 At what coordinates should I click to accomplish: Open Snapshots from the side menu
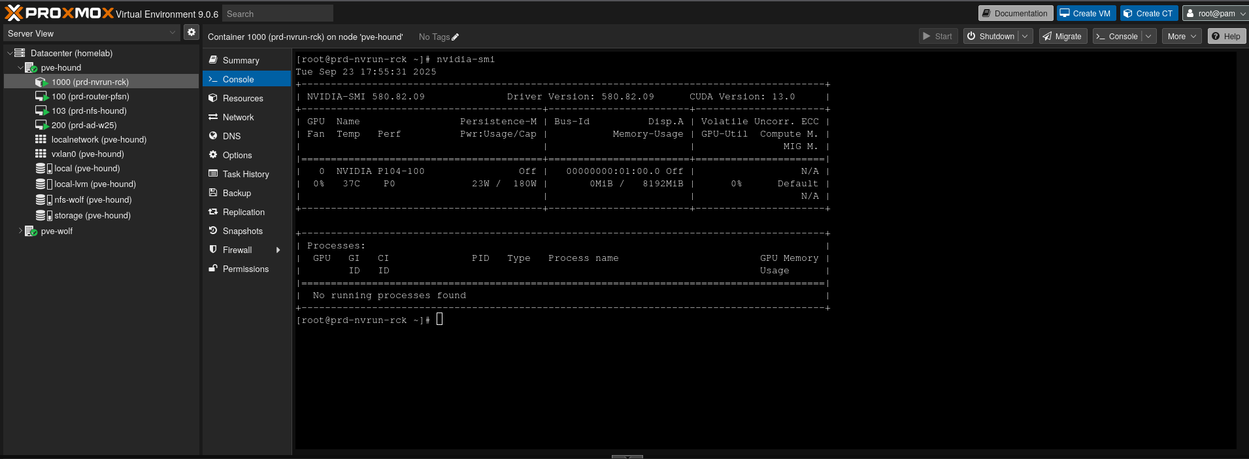[x=242, y=231]
